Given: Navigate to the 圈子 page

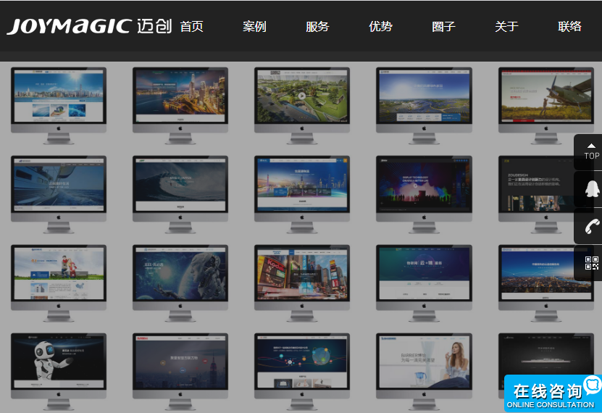Looking at the screenshot, I should [443, 27].
